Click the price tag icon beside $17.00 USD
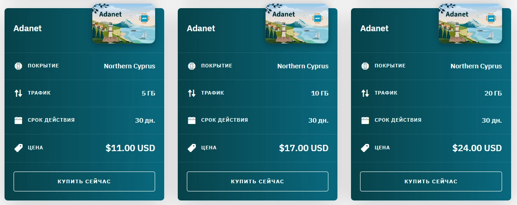Screen dimensions: 517x205 pos(192,148)
